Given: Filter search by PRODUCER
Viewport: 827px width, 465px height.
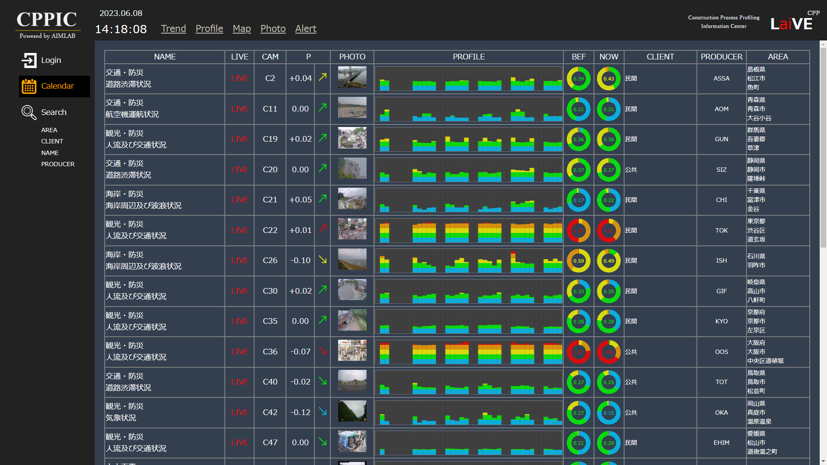Looking at the screenshot, I should (58, 164).
